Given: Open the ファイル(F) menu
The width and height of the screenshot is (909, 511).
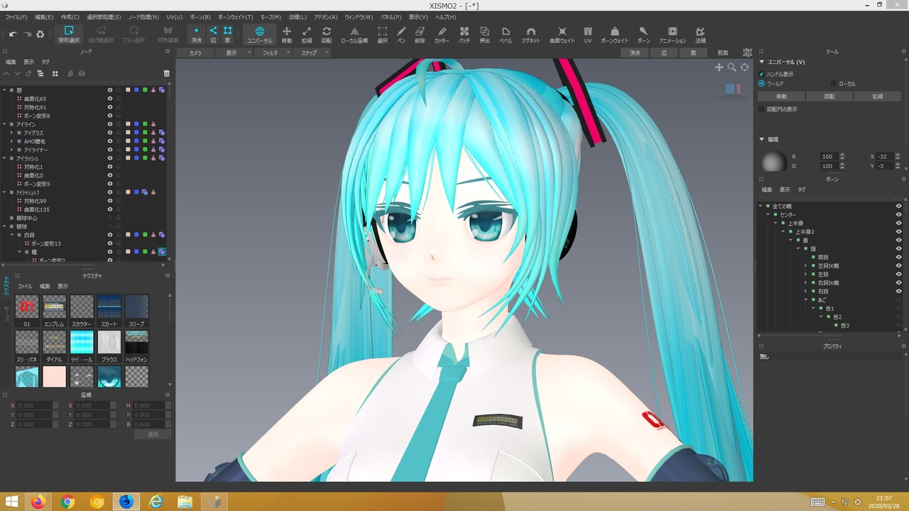Looking at the screenshot, I should tap(16, 16).
